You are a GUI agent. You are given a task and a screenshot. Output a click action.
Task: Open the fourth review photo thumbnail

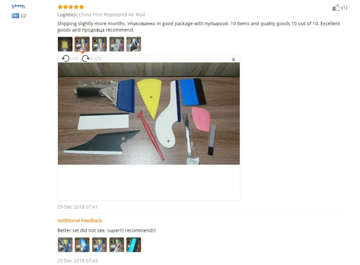click(x=117, y=44)
